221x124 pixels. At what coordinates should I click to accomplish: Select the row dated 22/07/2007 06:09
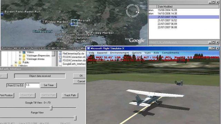click(x=184, y=24)
